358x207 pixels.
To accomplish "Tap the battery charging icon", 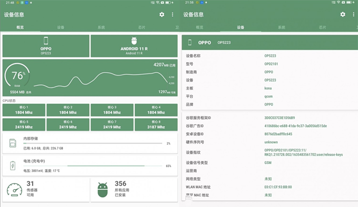I will [13, 165].
